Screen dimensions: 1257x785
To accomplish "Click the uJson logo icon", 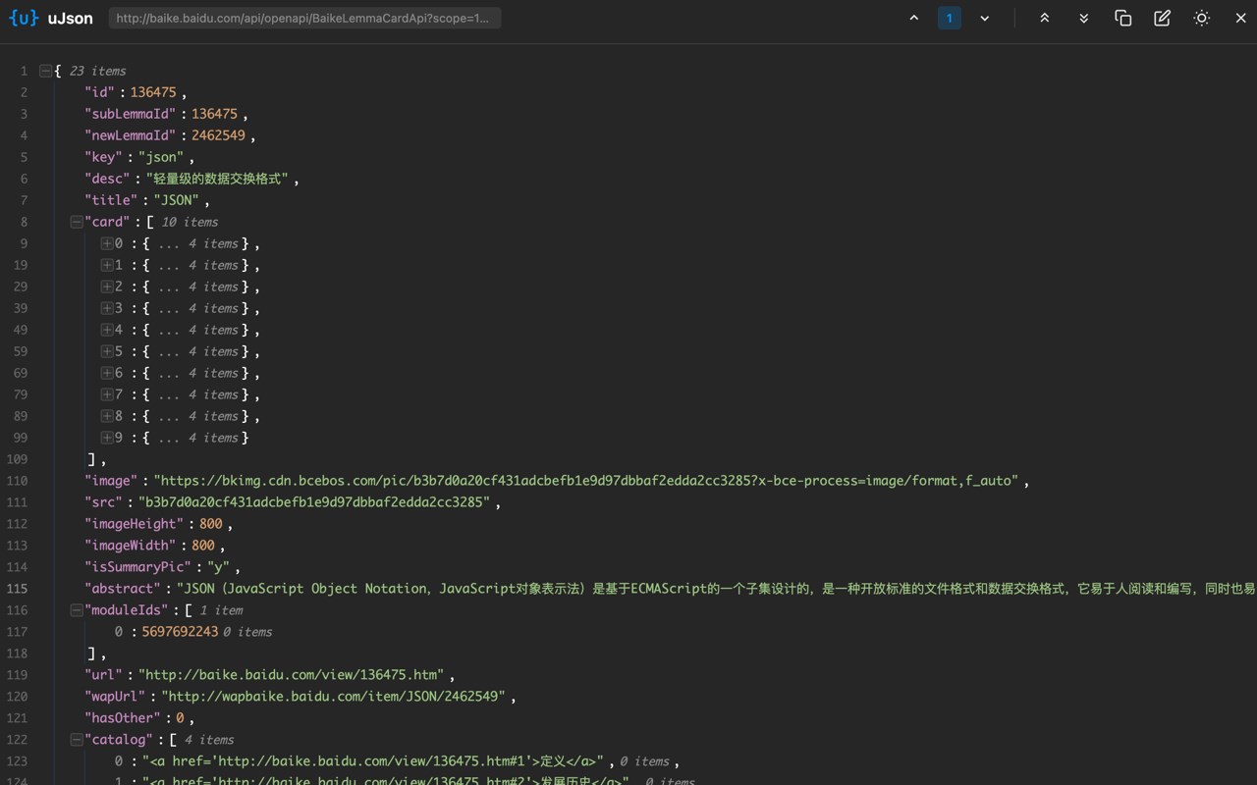I will pyautogui.click(x=24, y=18).
